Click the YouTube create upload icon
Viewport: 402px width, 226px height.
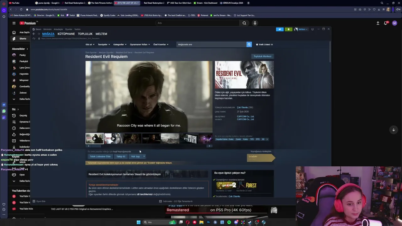(378, 23)
